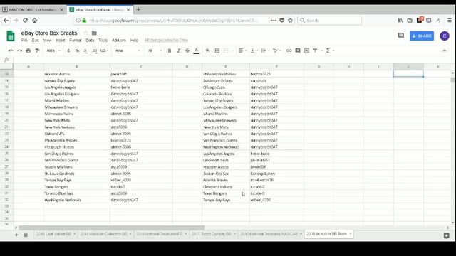Open the text color picker

point(197,50)
